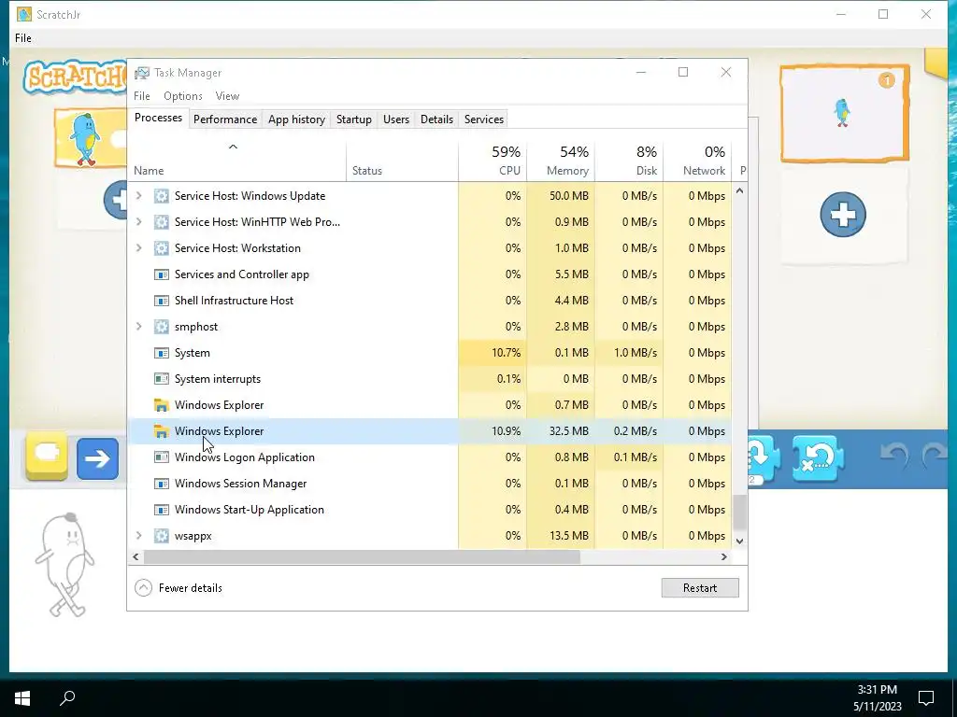The width and height of the screenshot is (957, 717).
Task: Switch to the Processes tab
Action: coord(158,118)
